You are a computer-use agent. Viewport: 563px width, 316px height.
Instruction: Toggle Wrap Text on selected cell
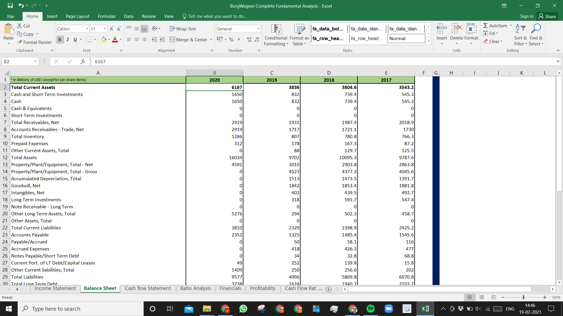tap(183, 29)
